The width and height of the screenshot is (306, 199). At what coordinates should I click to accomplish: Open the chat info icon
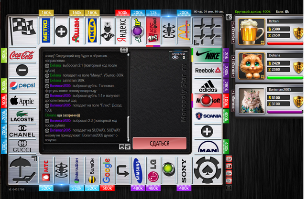point(124,50)
